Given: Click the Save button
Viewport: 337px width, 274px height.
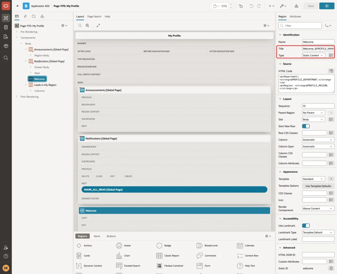Looking at the screenshot, I should tap(311, 6).
